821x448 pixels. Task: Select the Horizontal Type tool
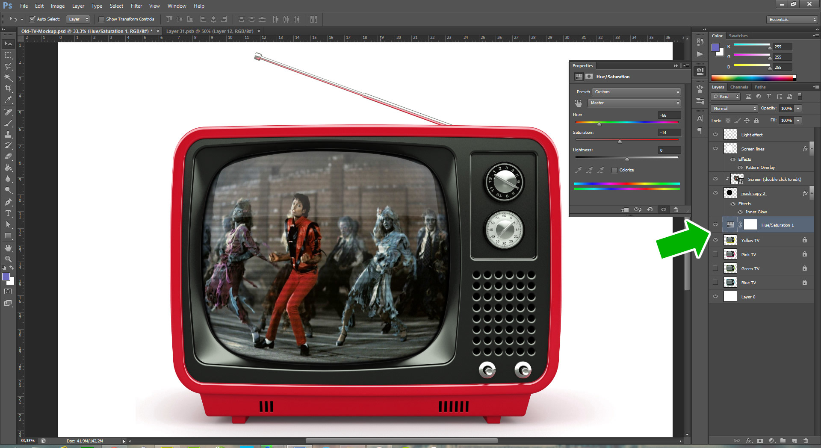8,213
